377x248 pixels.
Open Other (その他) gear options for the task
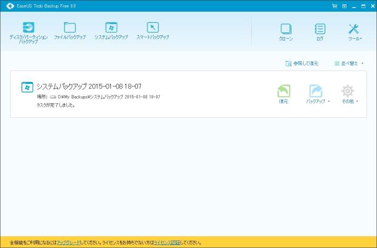click(x=349, y=94)
